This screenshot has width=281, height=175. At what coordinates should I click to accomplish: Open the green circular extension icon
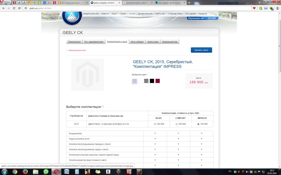pos(261,8)
